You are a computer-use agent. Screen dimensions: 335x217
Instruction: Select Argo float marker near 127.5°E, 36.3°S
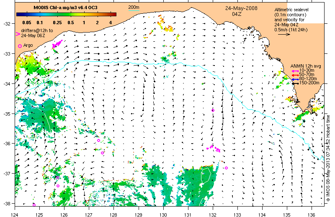coord(102,153)
